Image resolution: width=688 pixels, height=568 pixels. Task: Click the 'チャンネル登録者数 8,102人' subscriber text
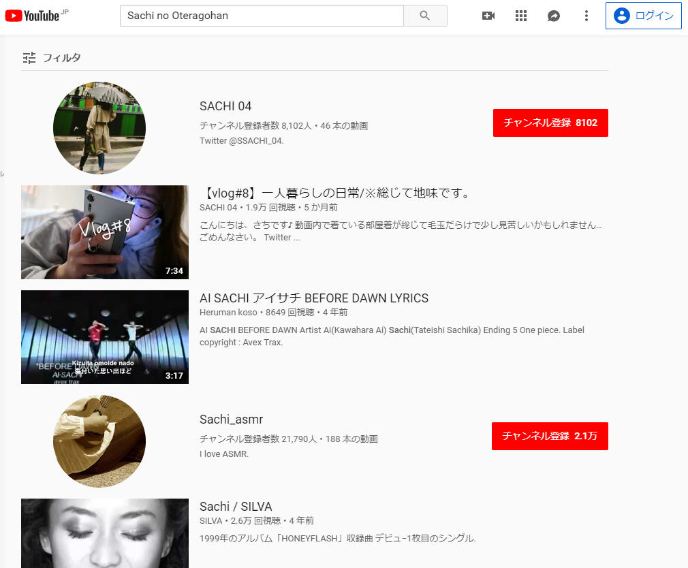pyautogui.click(x=255, y=126)
